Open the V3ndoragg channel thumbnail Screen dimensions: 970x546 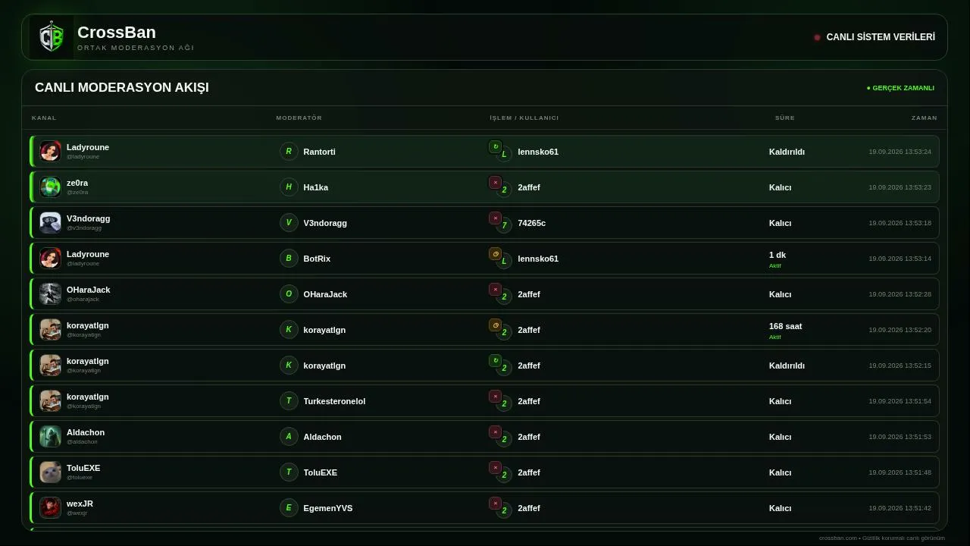pos(50,223)
